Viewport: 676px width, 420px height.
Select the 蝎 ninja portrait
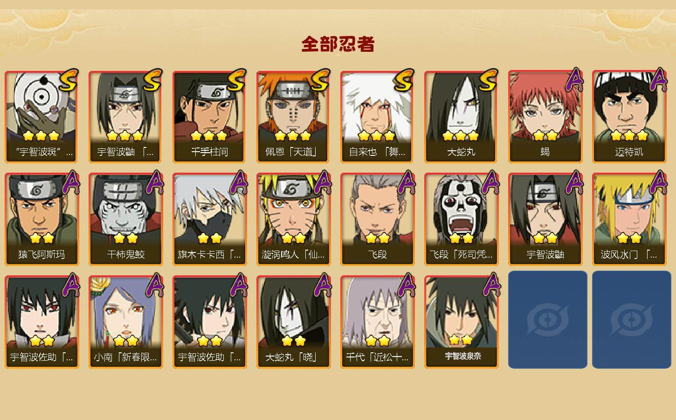click(545, 117)
